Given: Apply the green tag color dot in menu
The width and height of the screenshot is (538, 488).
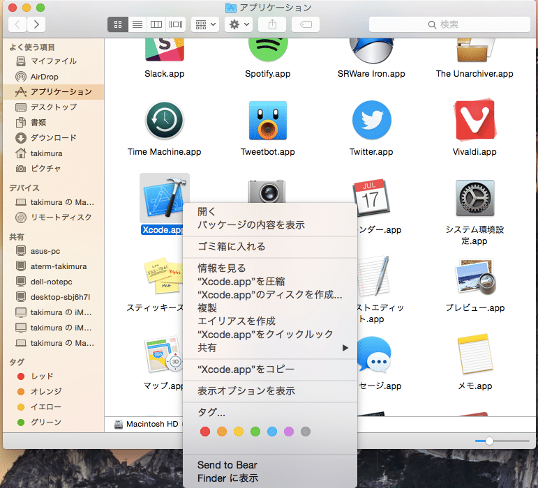Looking at the screenshot, I should (255, 432).
